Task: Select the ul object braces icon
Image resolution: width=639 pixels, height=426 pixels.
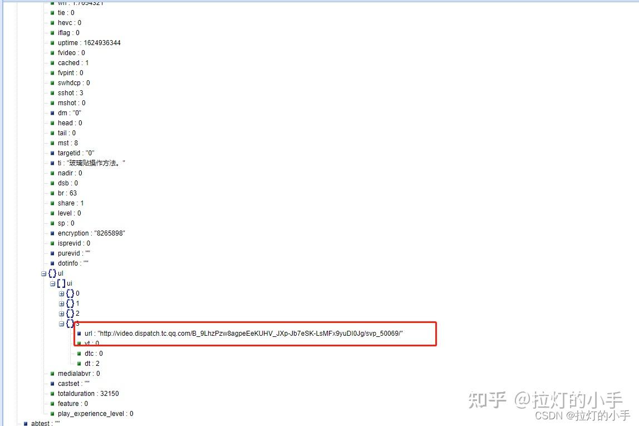Action: point(52,273)
